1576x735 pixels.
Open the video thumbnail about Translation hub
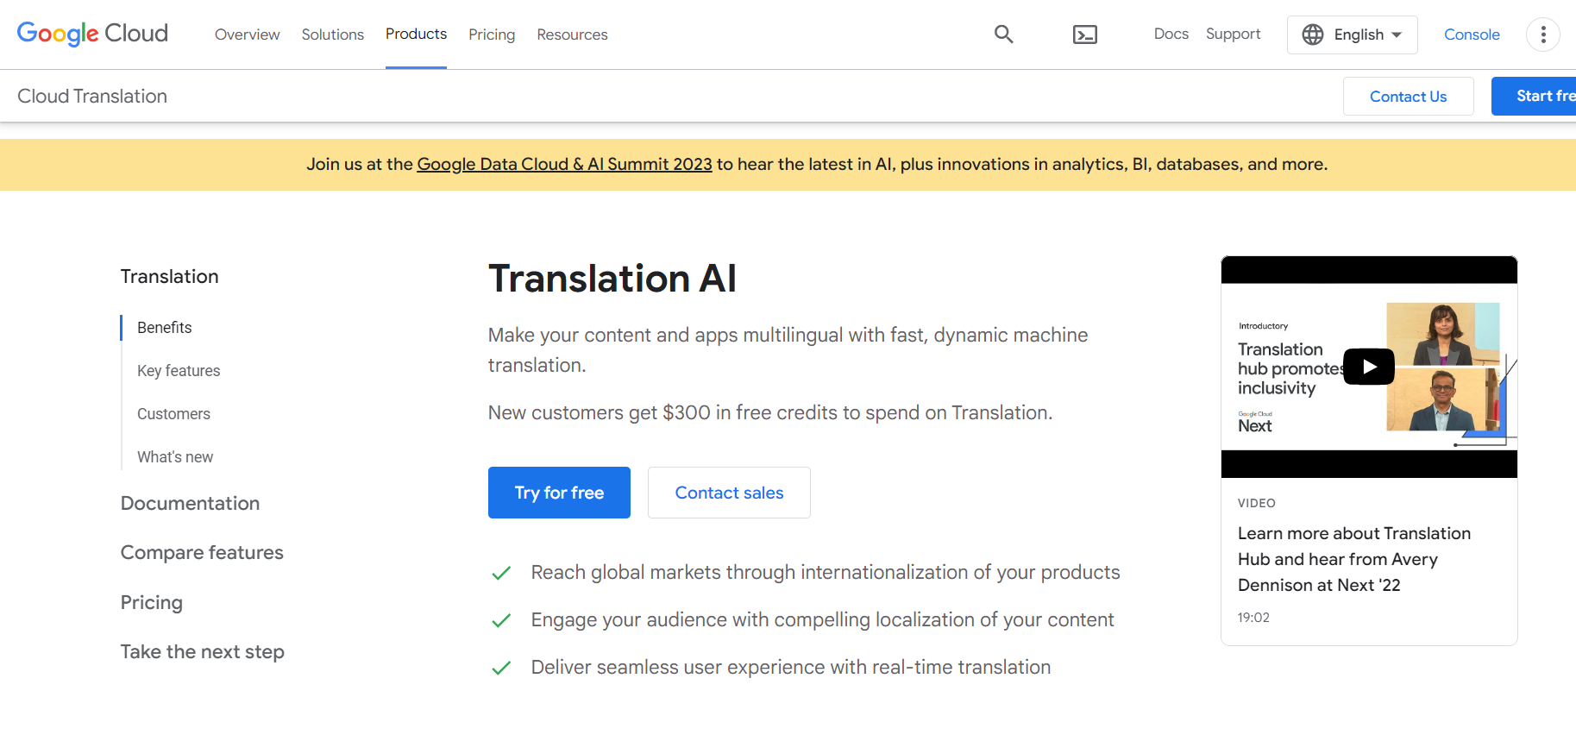point(1369,367)
